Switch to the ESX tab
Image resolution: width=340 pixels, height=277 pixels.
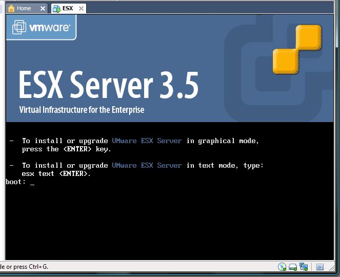click(69, 8)
